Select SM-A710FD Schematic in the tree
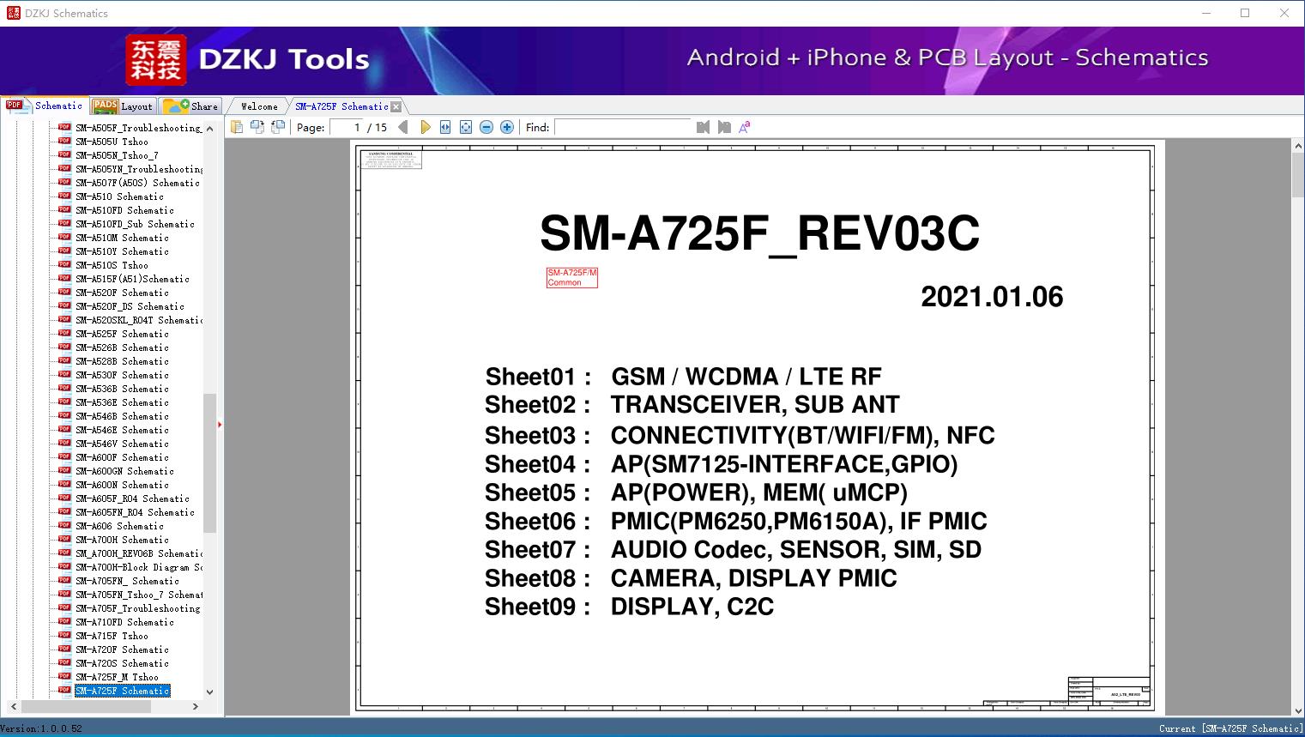This screenshot has height=737, width=1305. [x=124, y=622]
